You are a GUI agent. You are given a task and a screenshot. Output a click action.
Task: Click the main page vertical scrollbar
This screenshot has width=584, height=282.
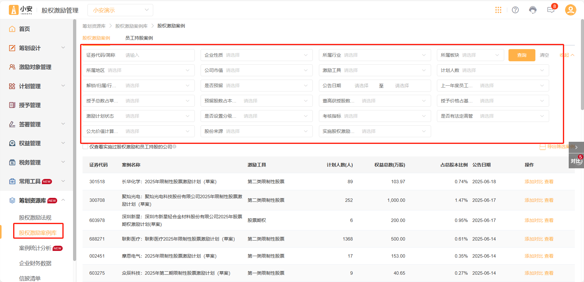[x=582, y=65]
